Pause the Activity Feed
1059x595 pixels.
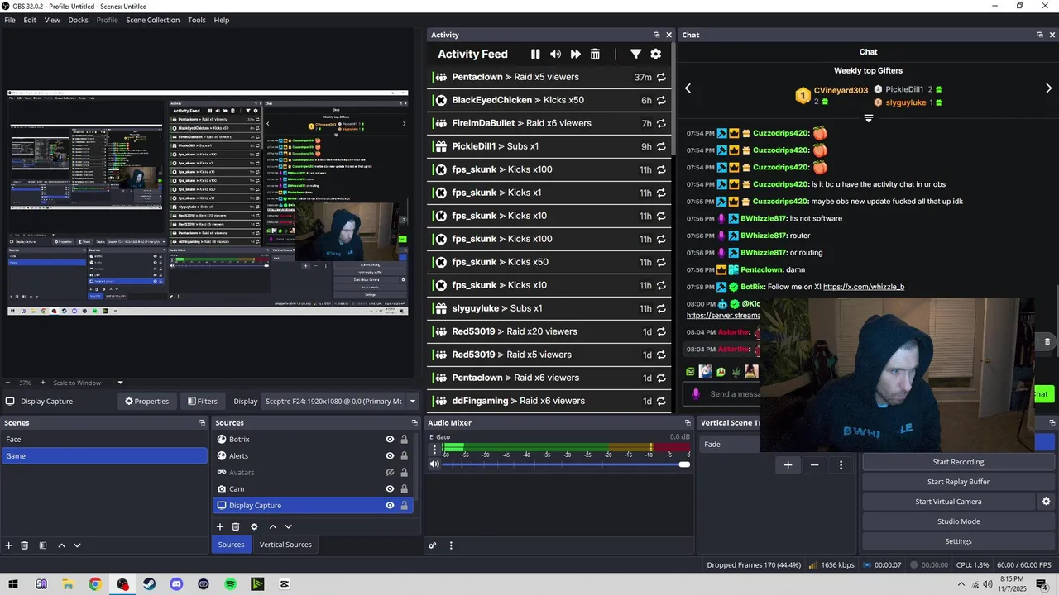pyautogui.click(x=535, y=54)
